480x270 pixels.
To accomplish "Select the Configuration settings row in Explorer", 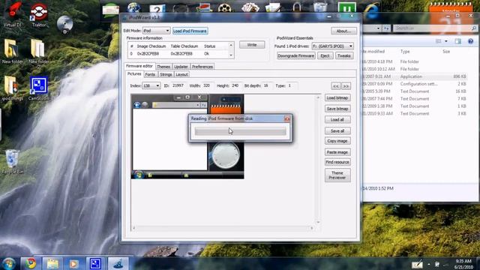I will click(415, 84).
